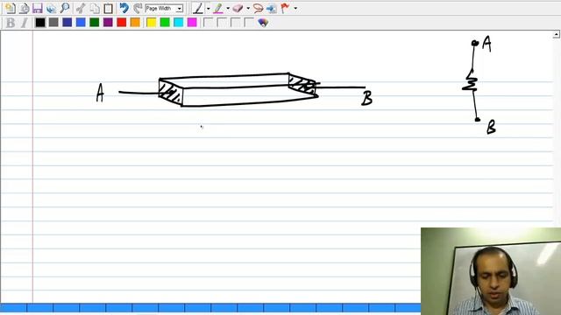Open the custom color palette icon
Screen dimensions: 561x315
click(x=263, y=23)
